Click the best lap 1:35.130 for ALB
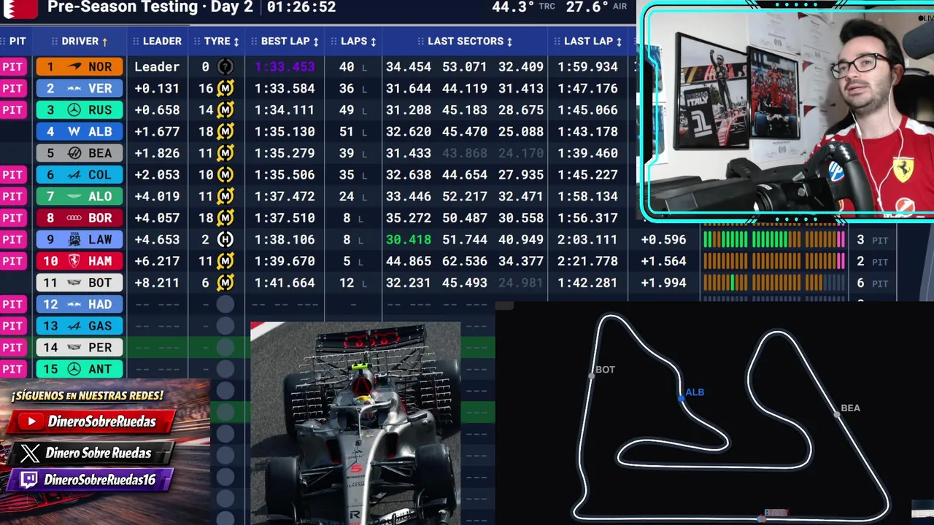 pos(285,131)
